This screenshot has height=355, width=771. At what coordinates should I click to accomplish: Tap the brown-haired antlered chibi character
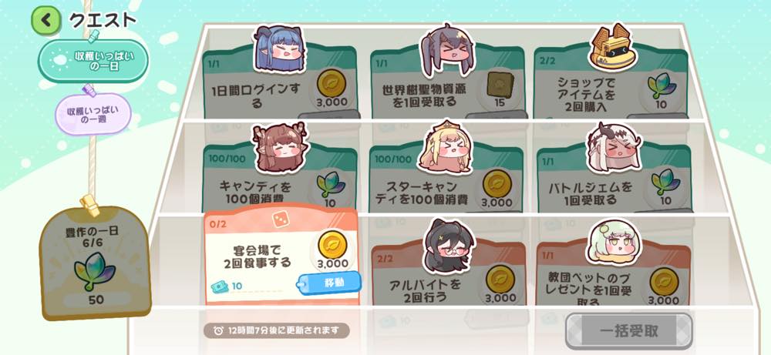click(280, 147)
